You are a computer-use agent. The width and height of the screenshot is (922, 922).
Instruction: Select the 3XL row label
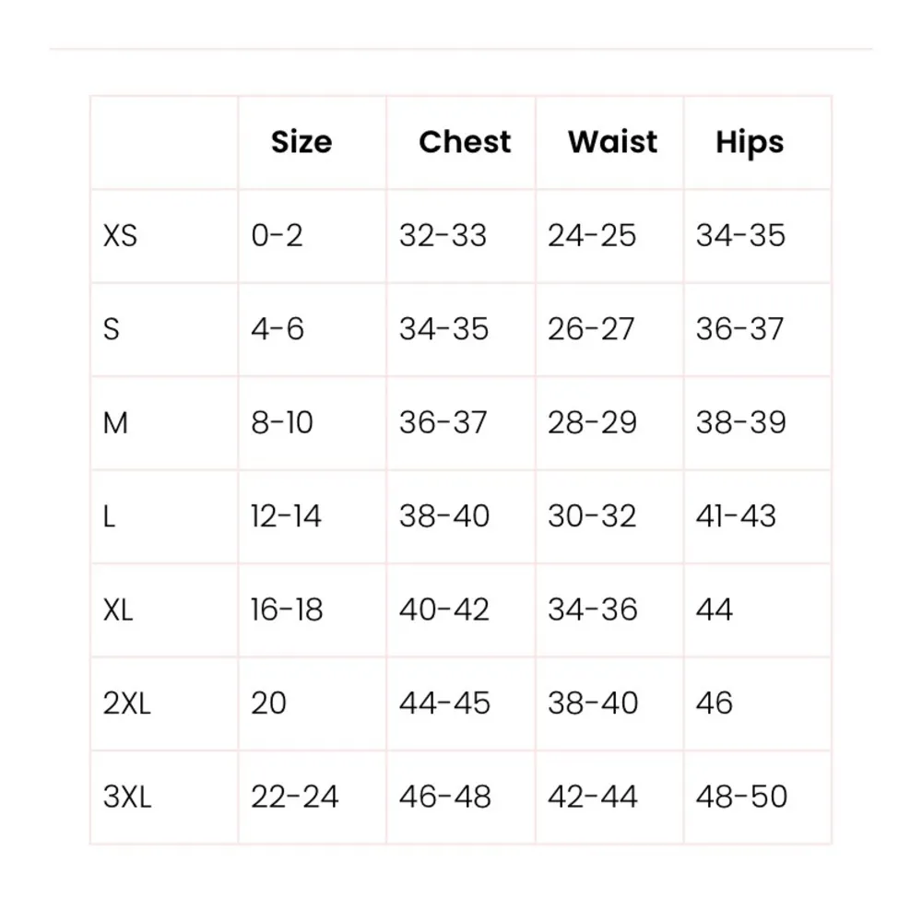pyautogui.click(x=127, y=798)
